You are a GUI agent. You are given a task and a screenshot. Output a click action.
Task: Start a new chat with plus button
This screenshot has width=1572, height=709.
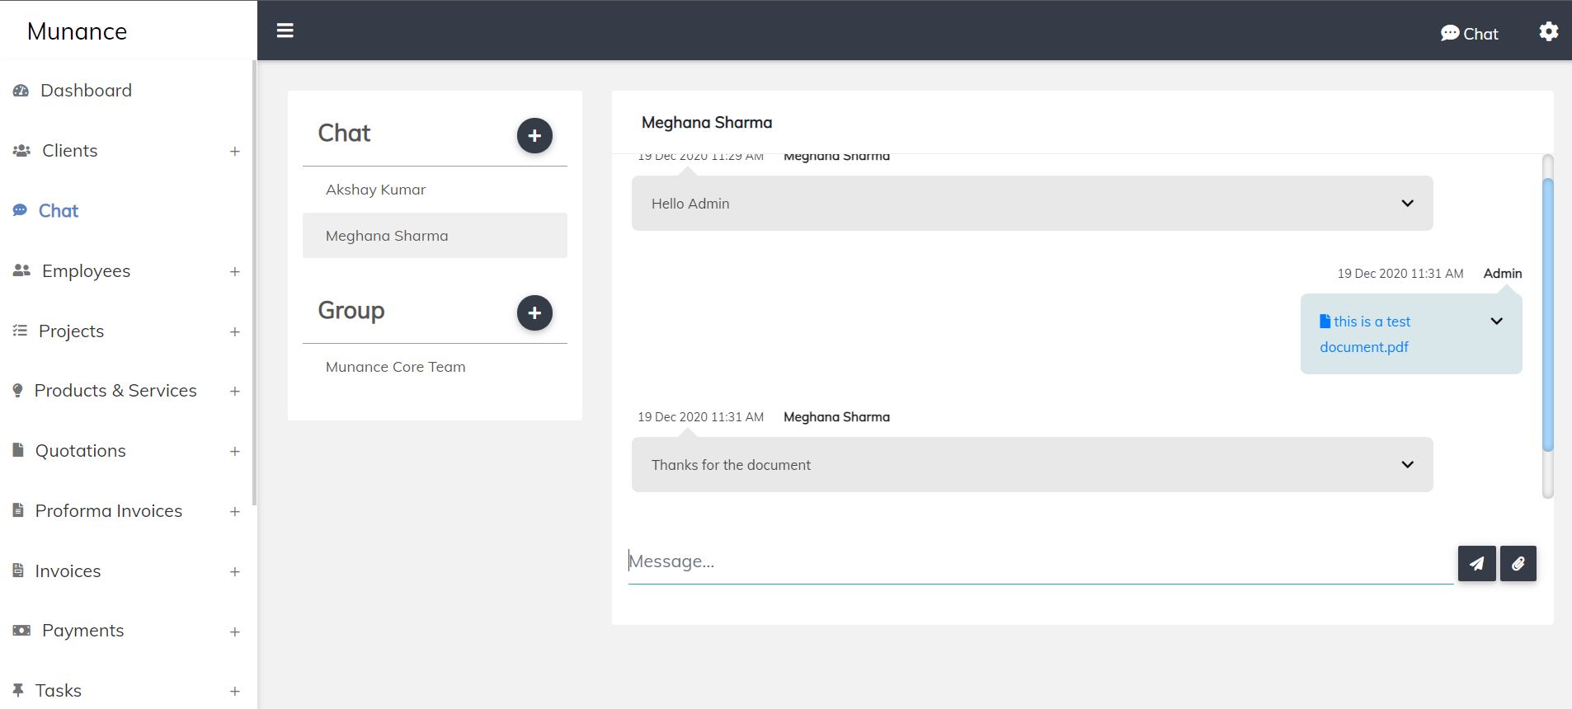[x=534, y=135]
